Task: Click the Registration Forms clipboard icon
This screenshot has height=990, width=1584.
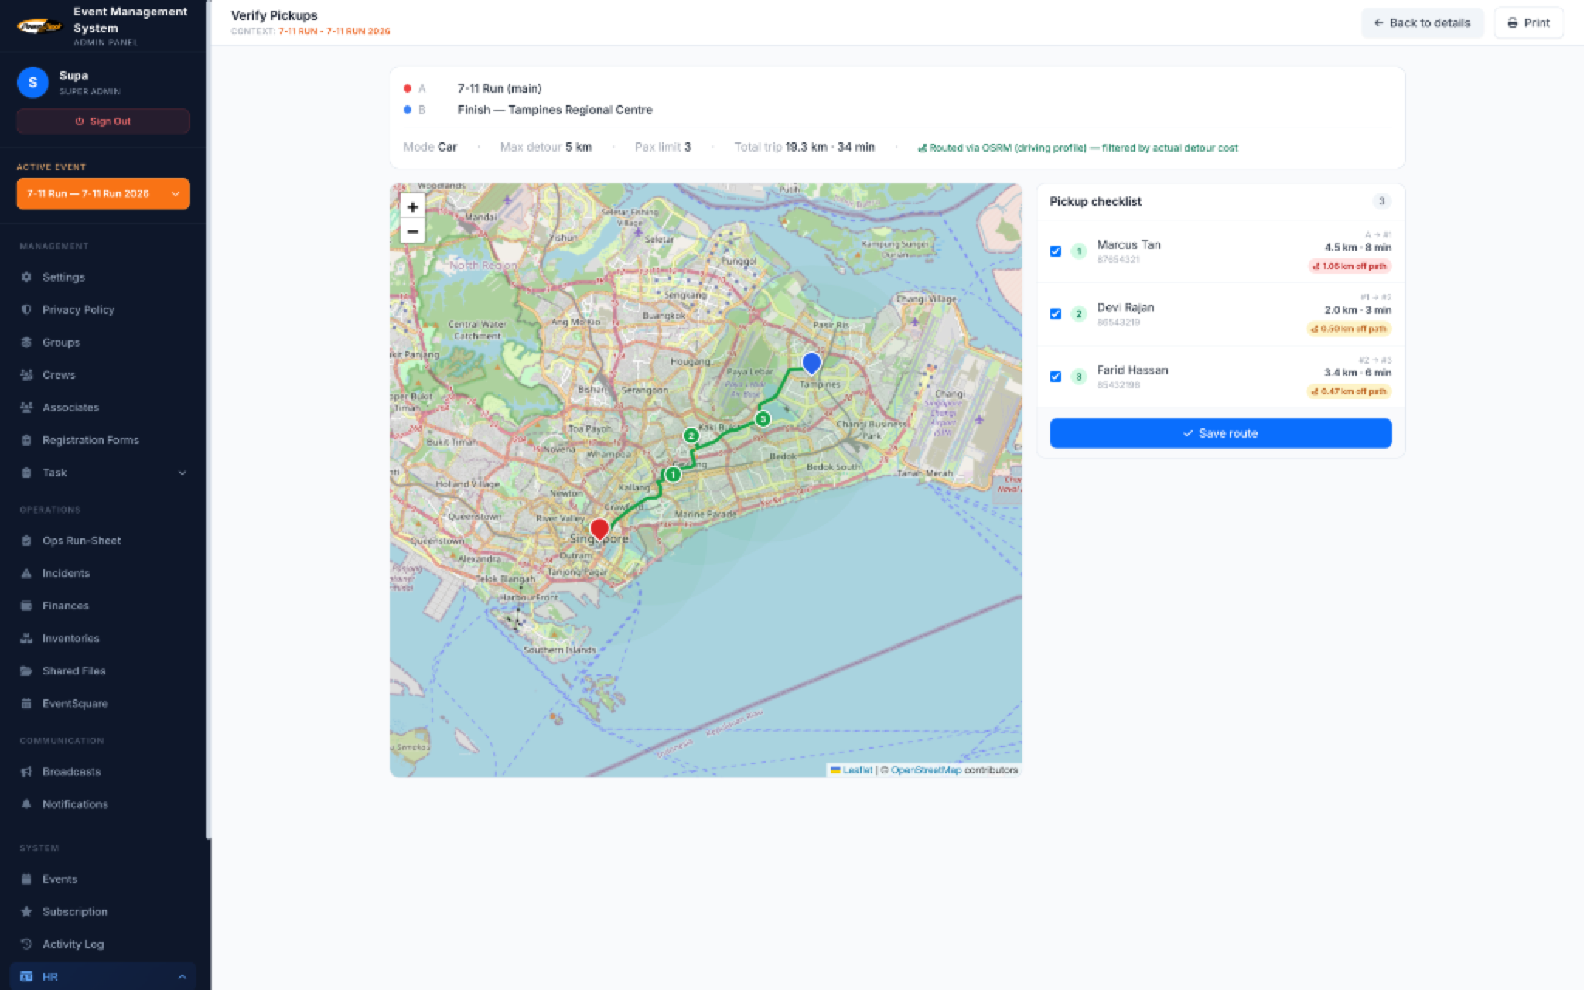Action: 26,440
